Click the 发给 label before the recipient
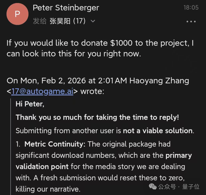206x195 pixels. [40, 21]
